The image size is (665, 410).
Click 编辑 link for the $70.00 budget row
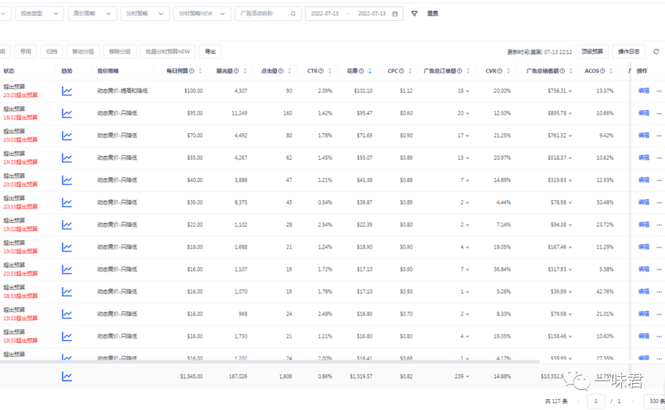click(x=643, y=135)
